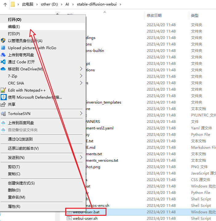Click the Microsoft Defender shield icon

pos(3,97)
